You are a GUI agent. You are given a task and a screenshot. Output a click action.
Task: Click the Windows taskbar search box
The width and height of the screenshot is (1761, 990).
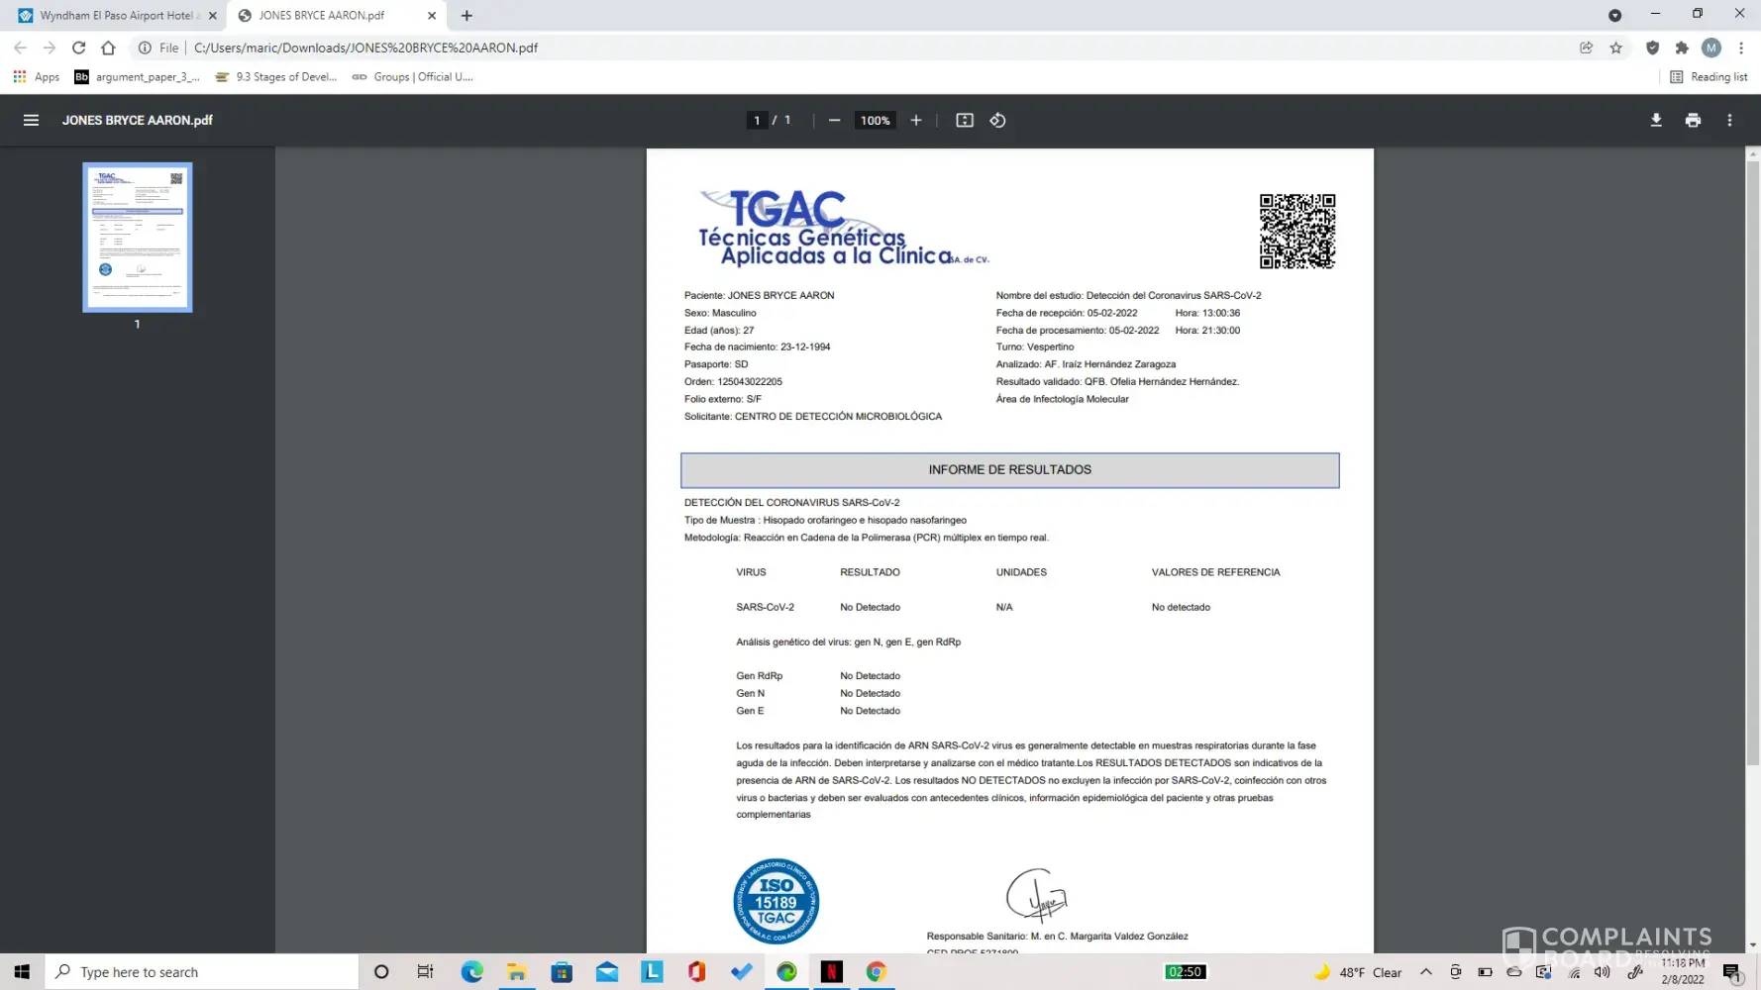(203, 972)
